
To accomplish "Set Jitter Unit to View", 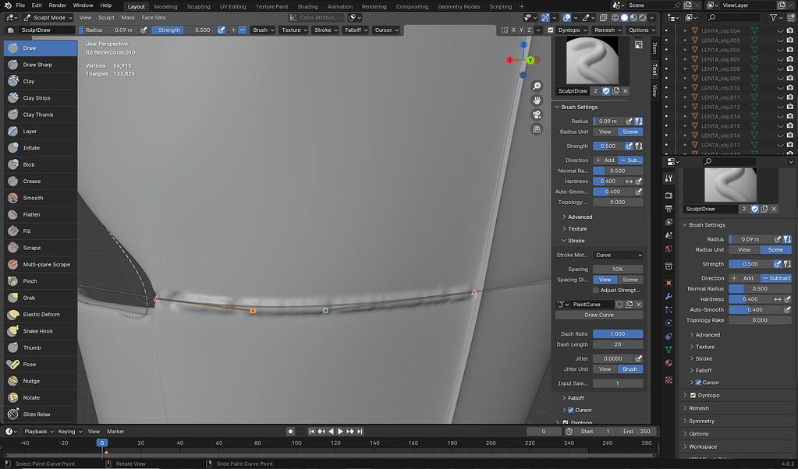I will point(605,369).
